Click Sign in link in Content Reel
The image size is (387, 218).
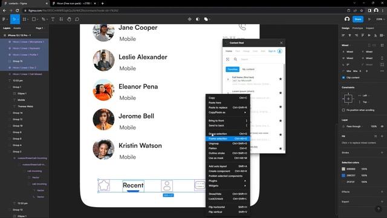click(x=272, y=51)
